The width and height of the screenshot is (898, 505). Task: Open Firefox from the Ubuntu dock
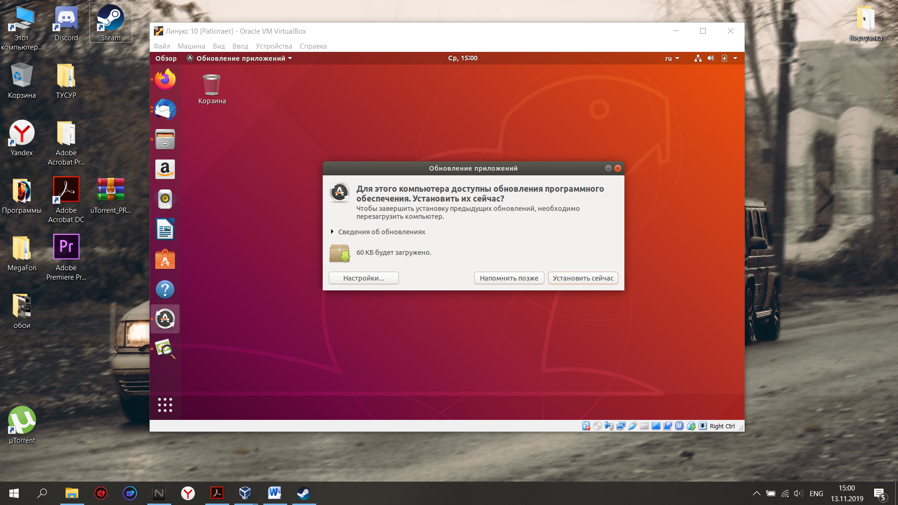click(165, 79)
